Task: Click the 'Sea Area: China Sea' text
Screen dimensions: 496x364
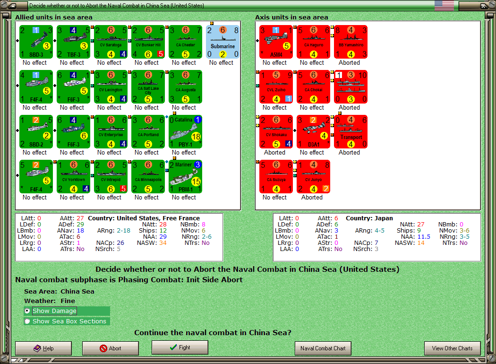Action: click(59, 292)
